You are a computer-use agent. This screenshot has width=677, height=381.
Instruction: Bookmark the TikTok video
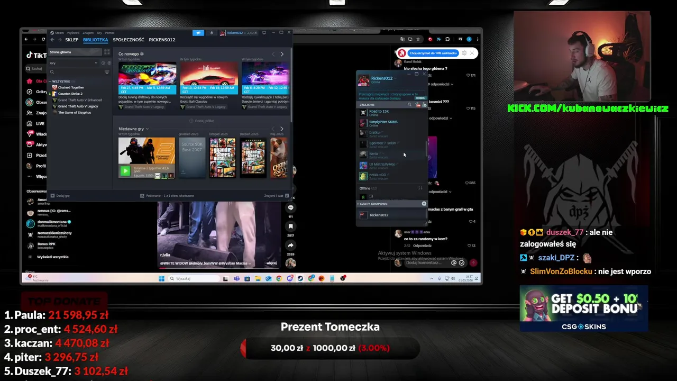pyautogui.click(x=290, y=226)
